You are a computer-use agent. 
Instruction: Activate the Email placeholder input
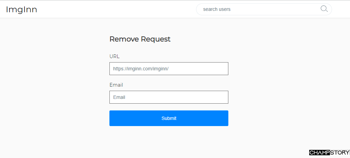click(x=169, y=97)
